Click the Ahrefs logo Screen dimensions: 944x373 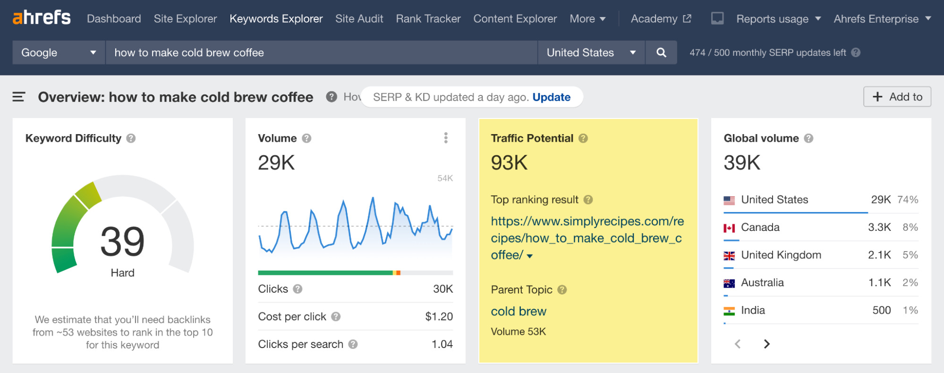point(42,18)
